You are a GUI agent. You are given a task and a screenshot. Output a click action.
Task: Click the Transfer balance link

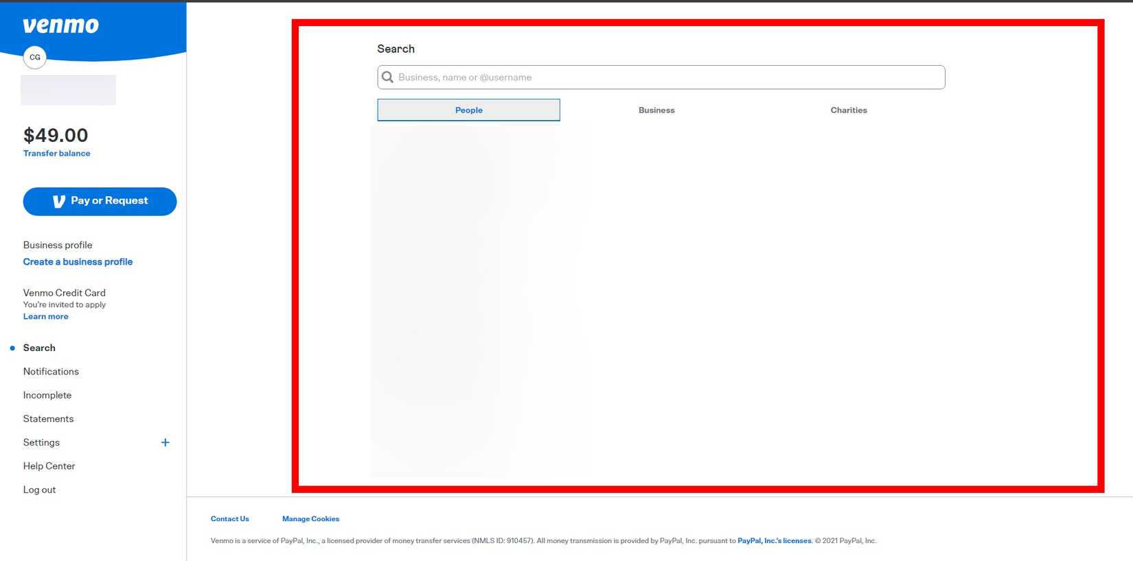(57, 154)
